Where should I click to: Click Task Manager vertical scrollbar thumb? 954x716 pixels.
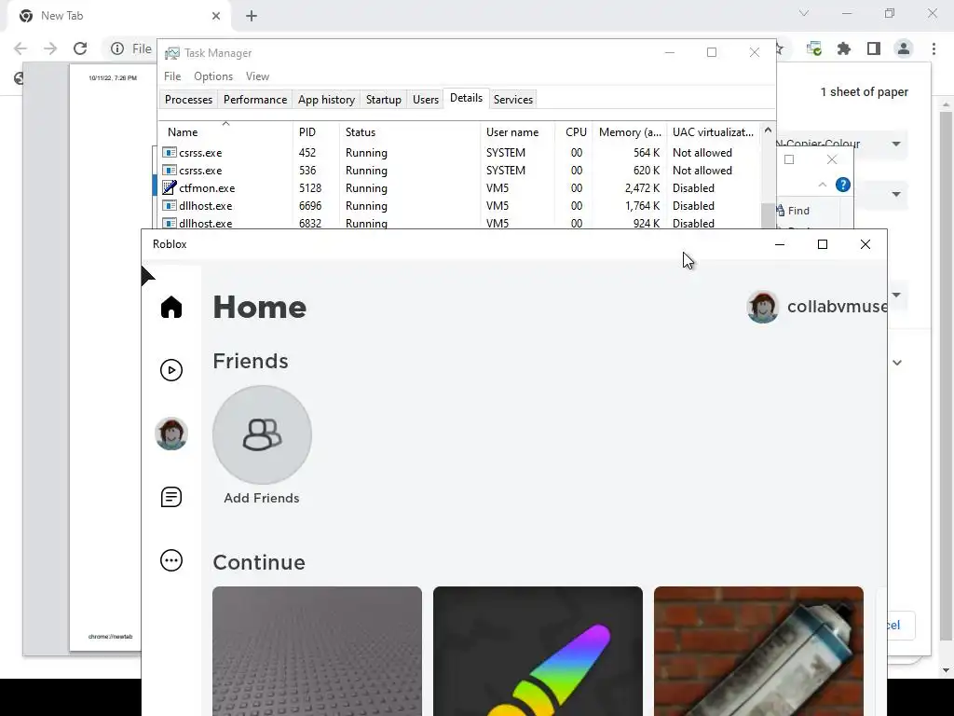[768, 216]
